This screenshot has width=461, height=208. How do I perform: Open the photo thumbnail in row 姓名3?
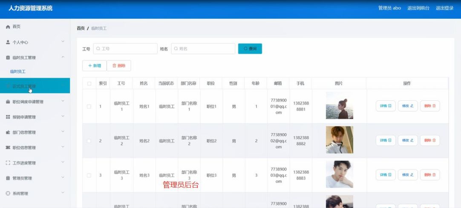pos(339,174)
